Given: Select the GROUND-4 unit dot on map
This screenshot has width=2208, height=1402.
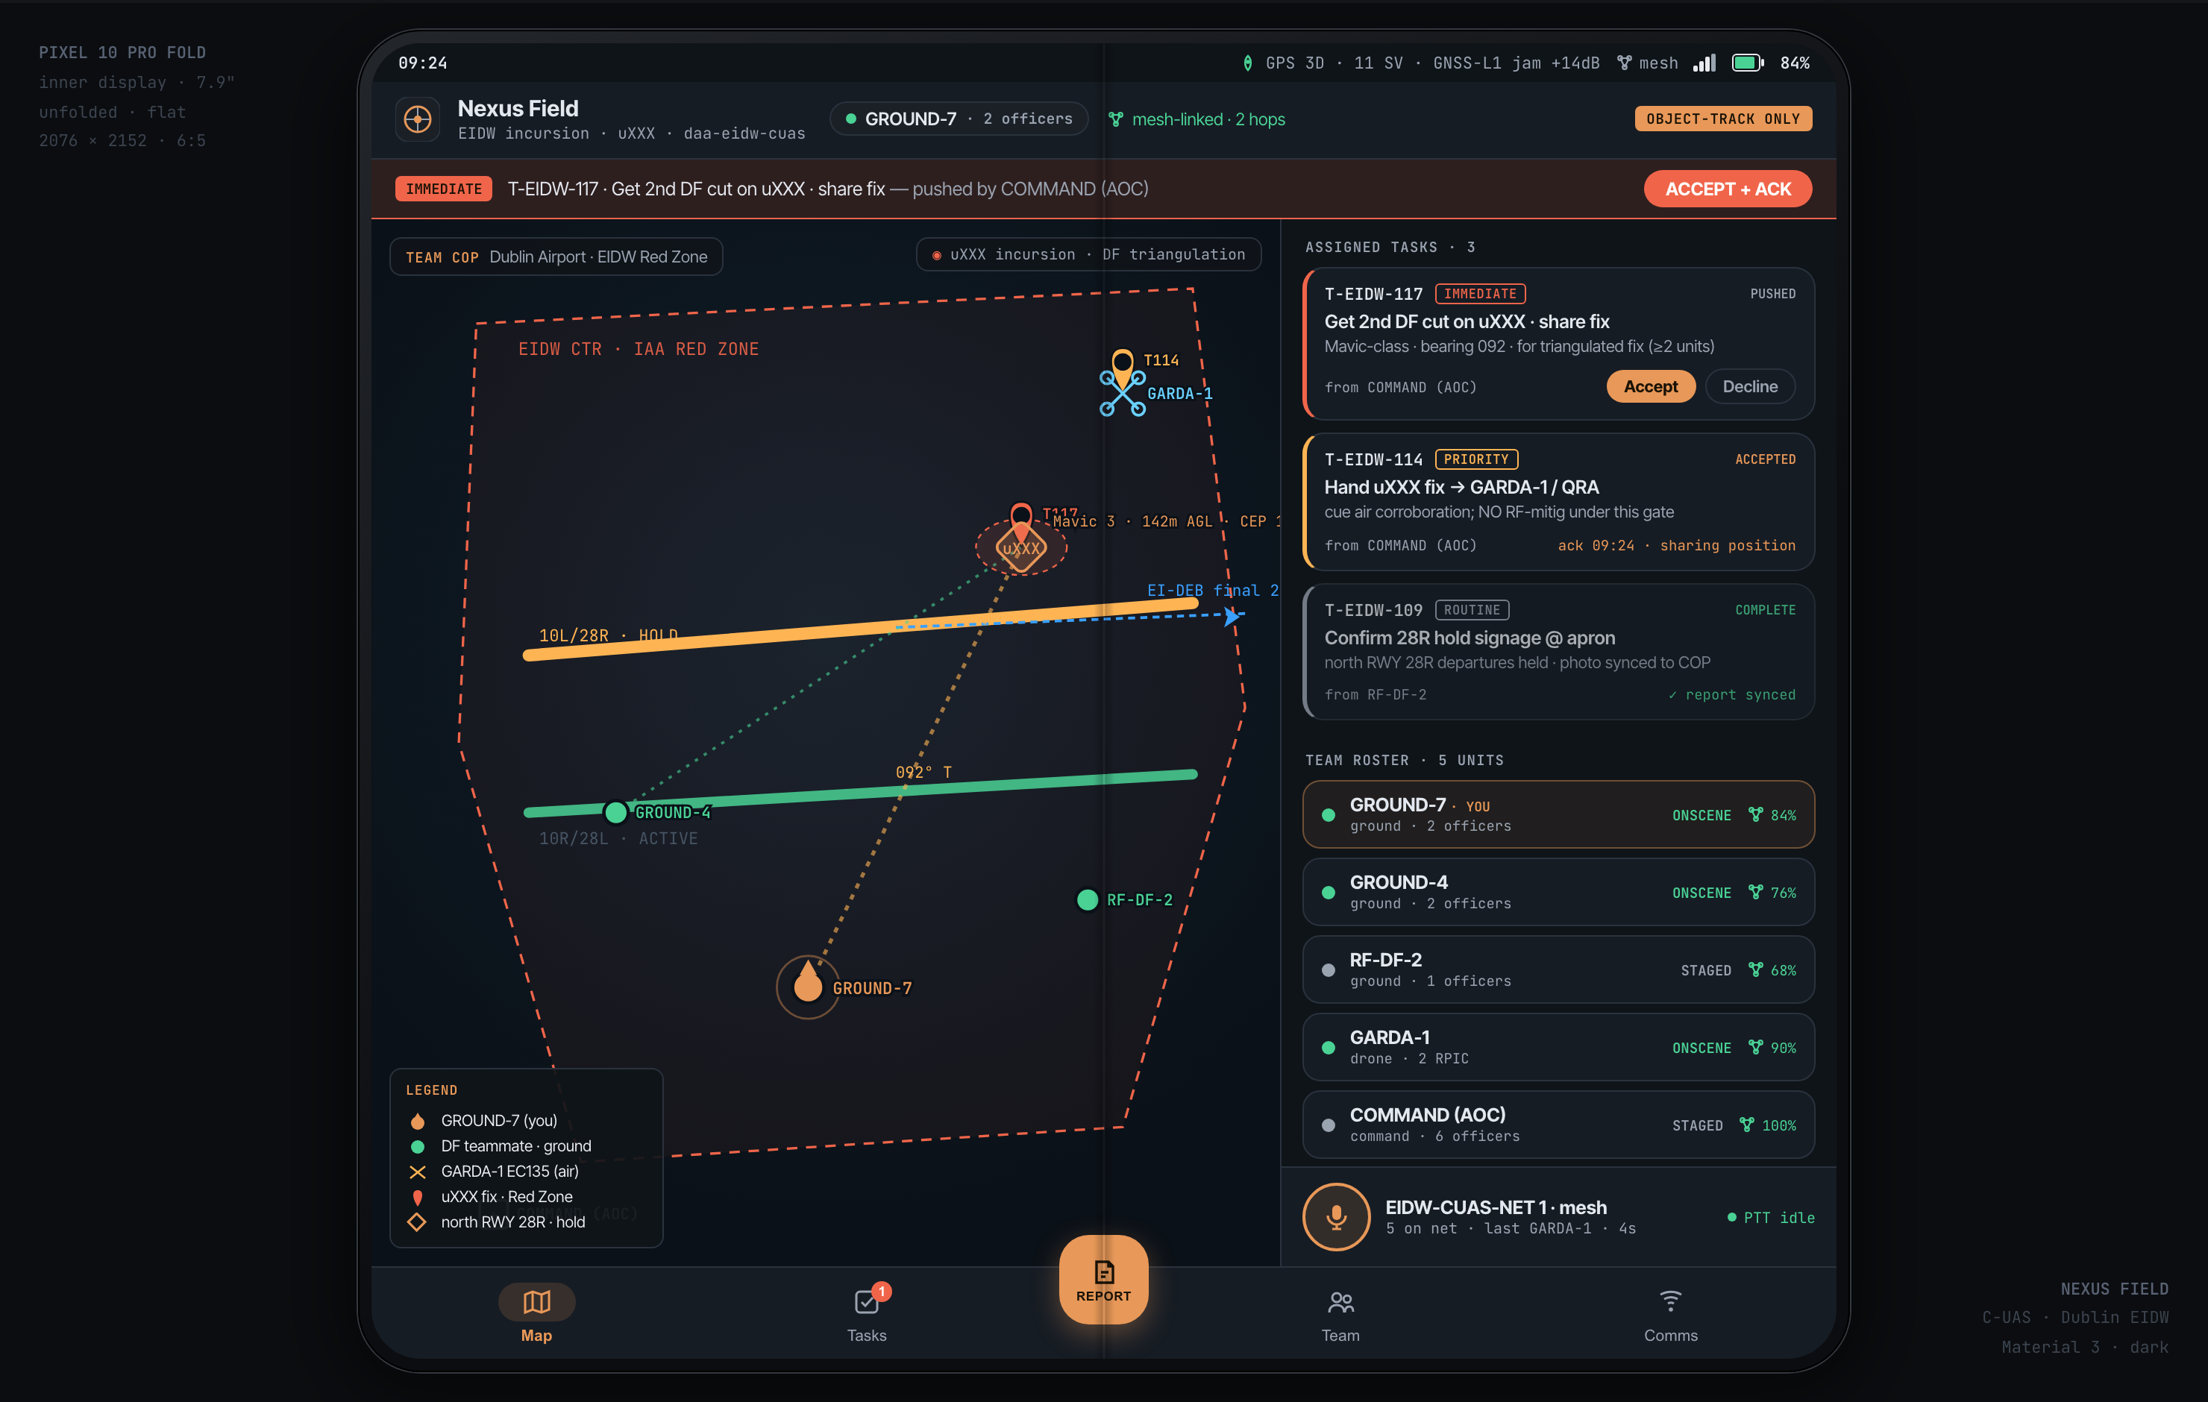Looking at the screenshot, I should [x=615, y=812].
